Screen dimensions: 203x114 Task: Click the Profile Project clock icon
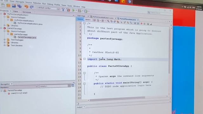click(x=86, y=11)
